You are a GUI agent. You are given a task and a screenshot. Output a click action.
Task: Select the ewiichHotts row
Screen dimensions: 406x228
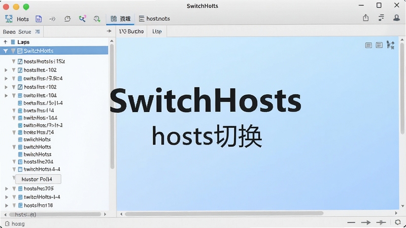[x=54, y=140]
